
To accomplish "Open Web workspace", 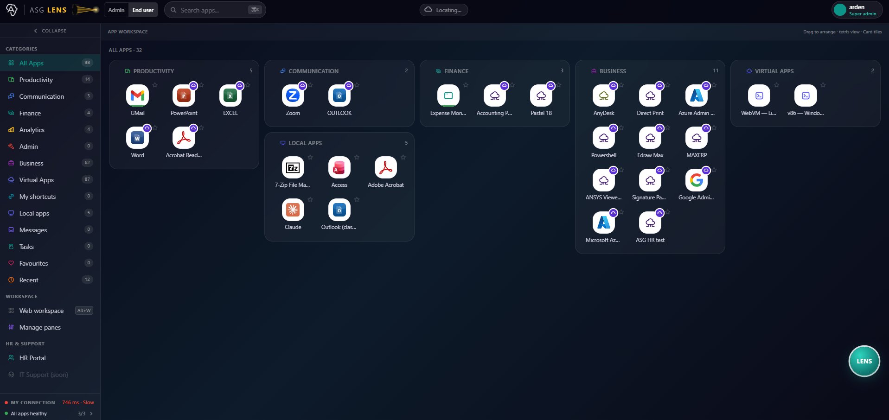I will coord(50,311).
